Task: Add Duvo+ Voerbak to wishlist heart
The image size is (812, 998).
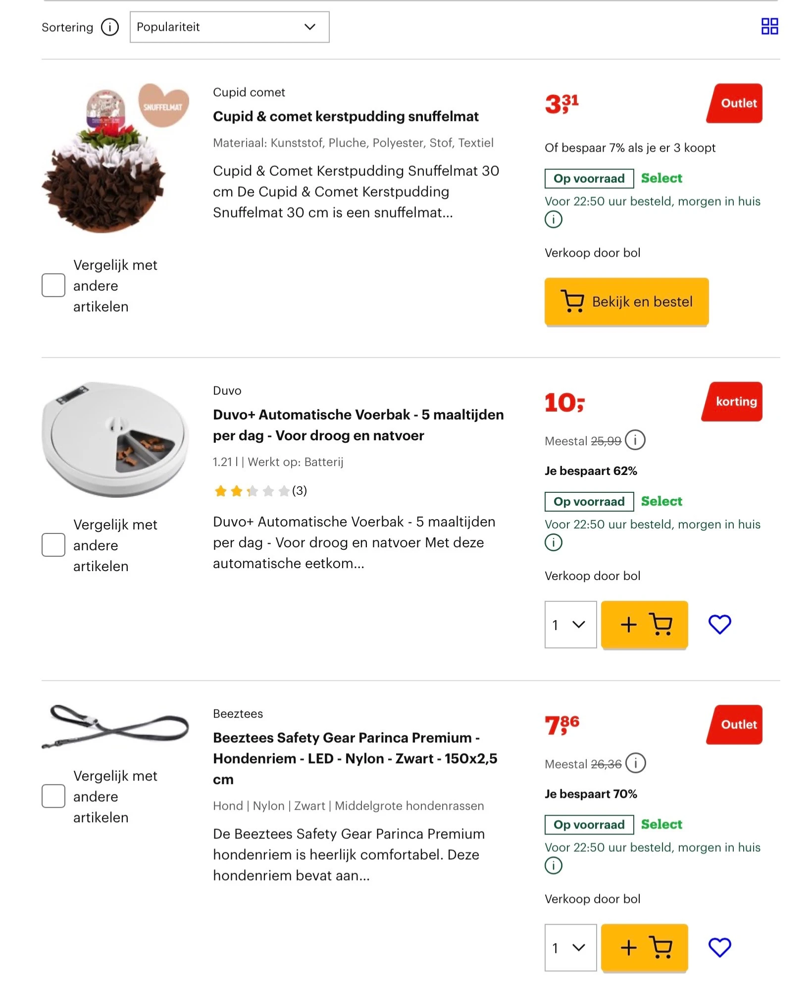Action: pos(719,624)
